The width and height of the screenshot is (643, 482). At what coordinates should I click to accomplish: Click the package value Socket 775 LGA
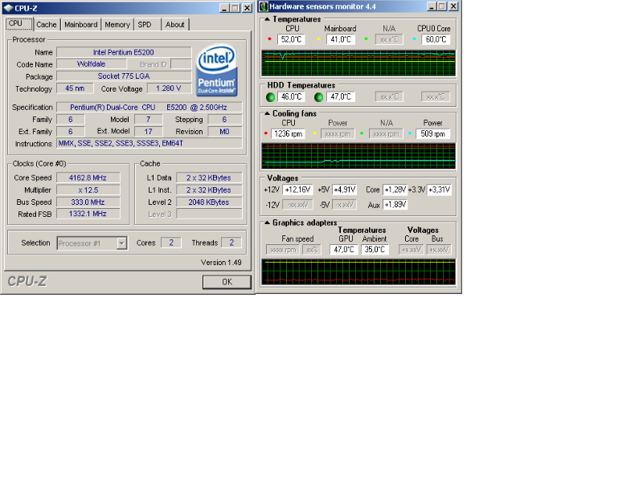(x=124, y=76)
